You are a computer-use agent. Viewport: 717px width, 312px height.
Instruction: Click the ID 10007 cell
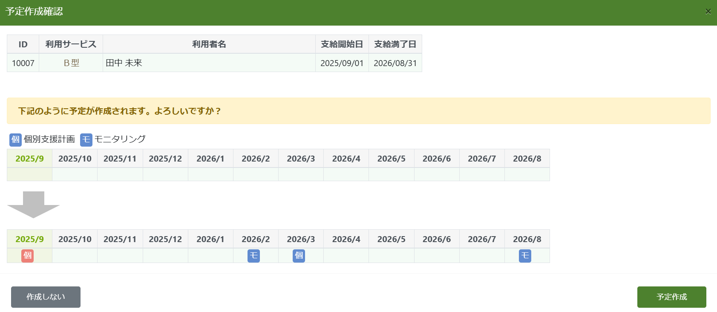23,63
